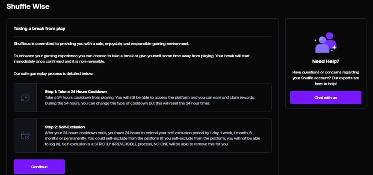The width and height of the screenshot is (373, 175).
Task: Click the purple people help icon
Action: pos(326,43)
